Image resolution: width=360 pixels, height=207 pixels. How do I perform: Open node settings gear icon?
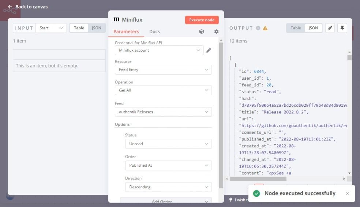click(x=216, y=31)
